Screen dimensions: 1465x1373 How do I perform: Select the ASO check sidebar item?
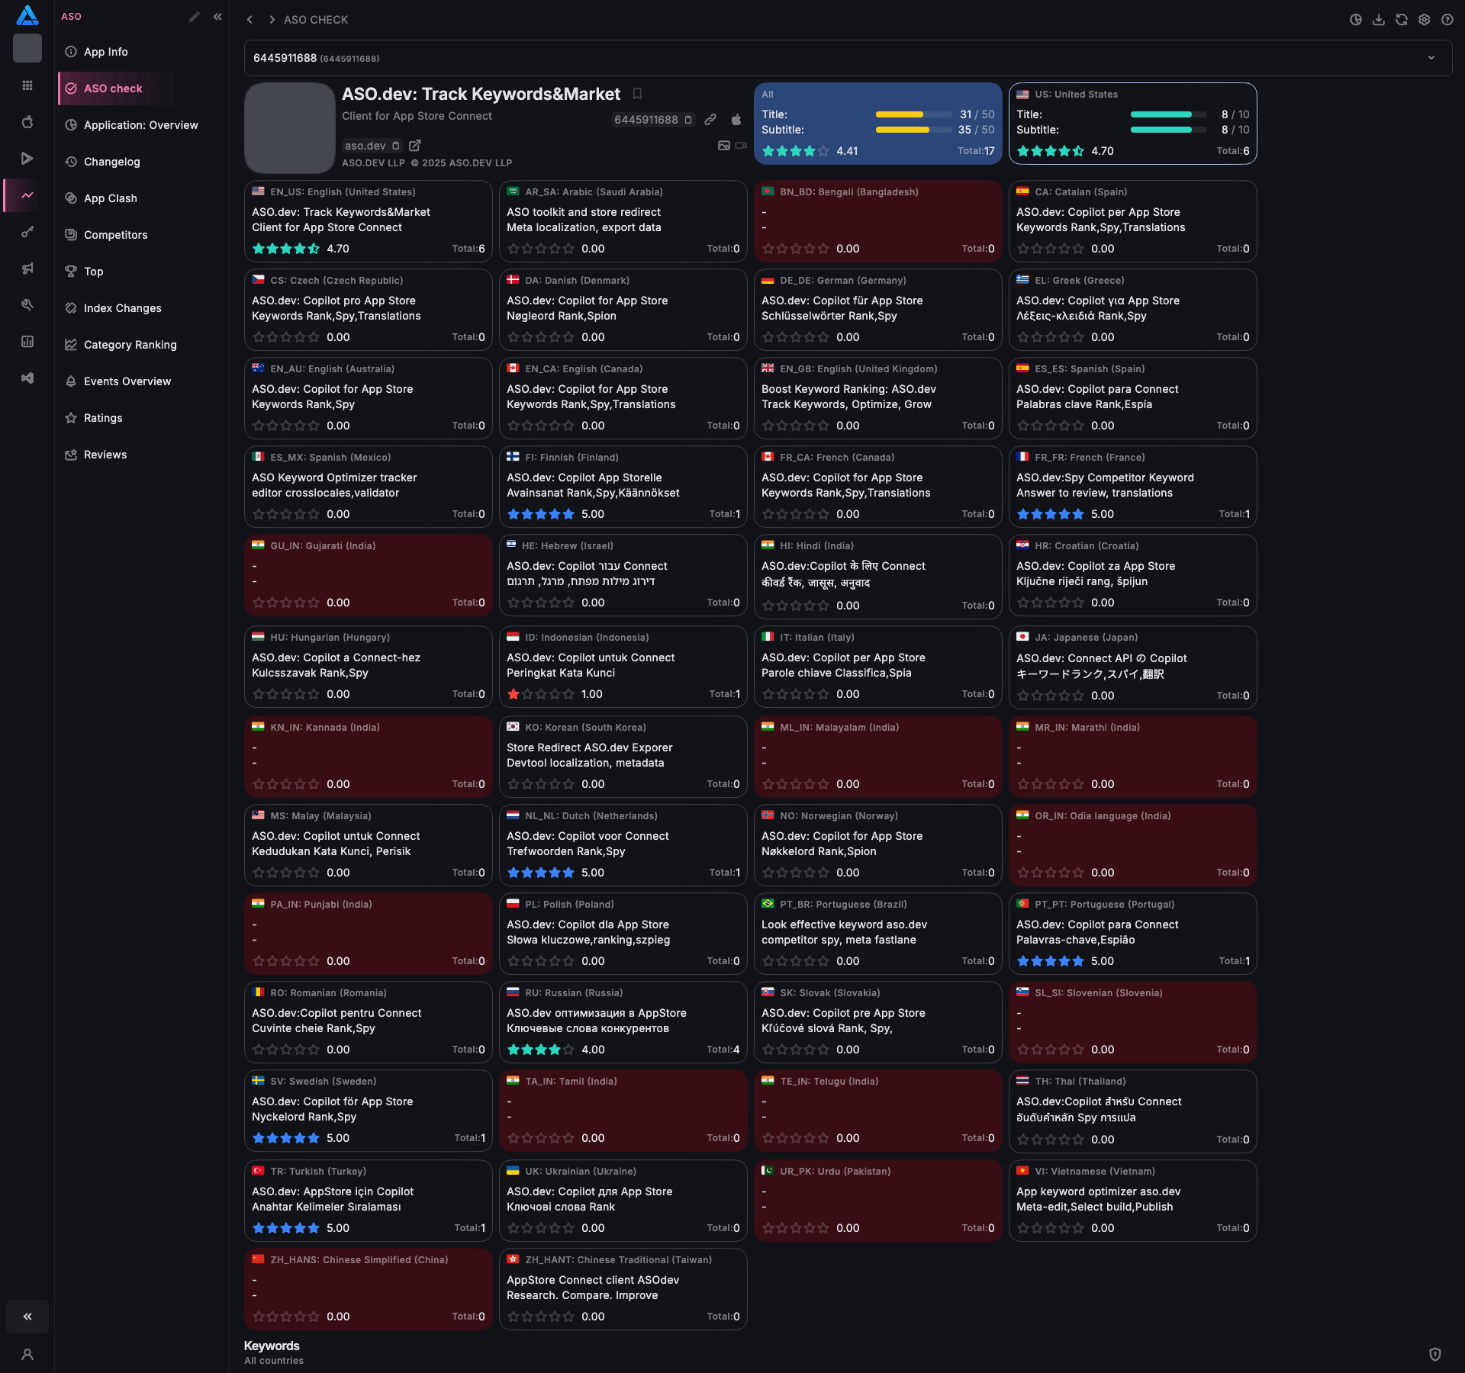point(142,88)
